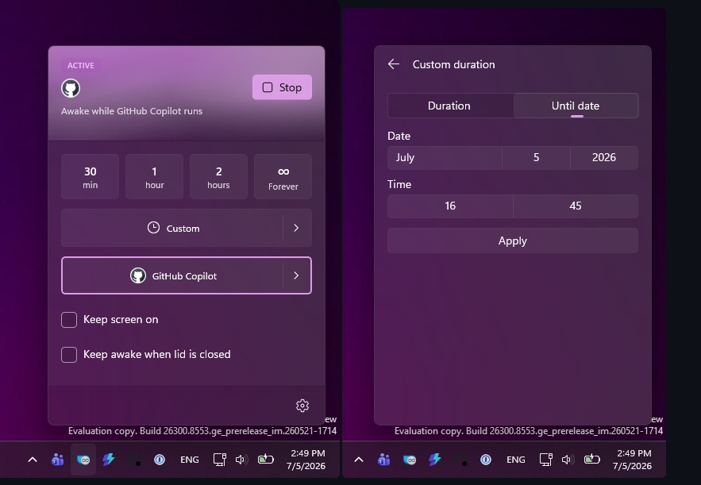Open network icon in left taskbar
The image size is (701, 485).
220,460
